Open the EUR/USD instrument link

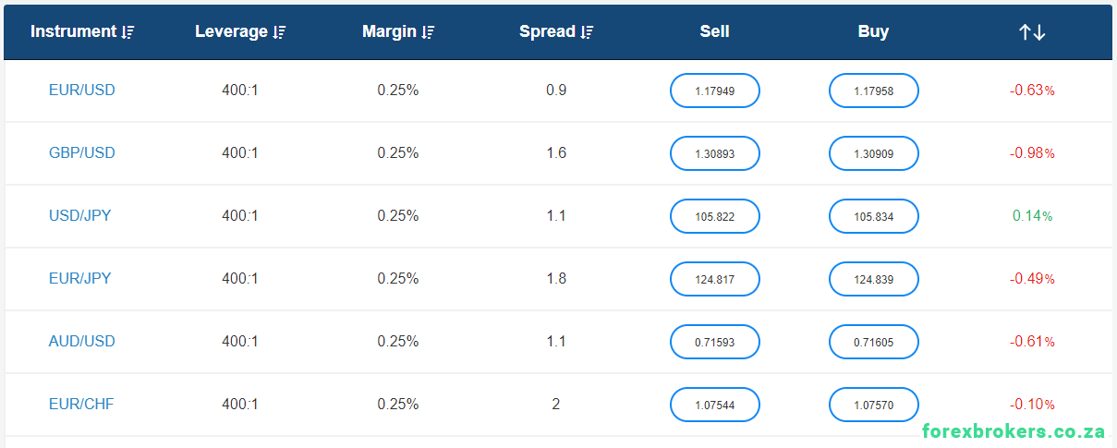click(82, 91)
